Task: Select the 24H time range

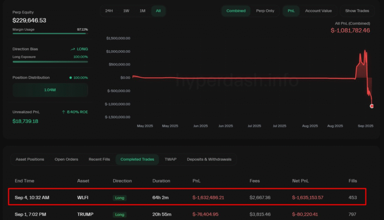Action: [x=109, y=11]
